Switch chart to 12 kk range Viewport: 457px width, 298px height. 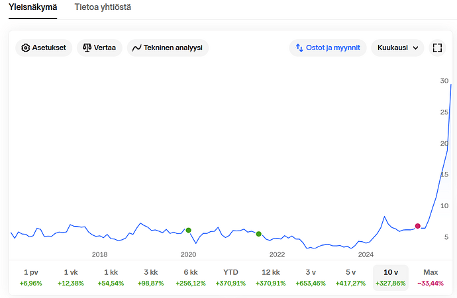point(271,277)
